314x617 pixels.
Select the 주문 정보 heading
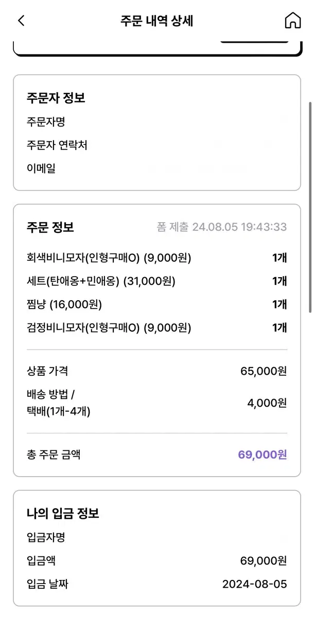[50, 227]
